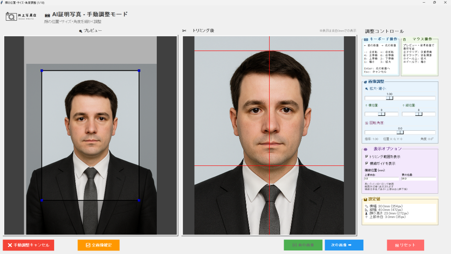Select the top-right blue crop handle
This screenshot has height=254, width=451.
pyautogui.click(x=139, y=70)
